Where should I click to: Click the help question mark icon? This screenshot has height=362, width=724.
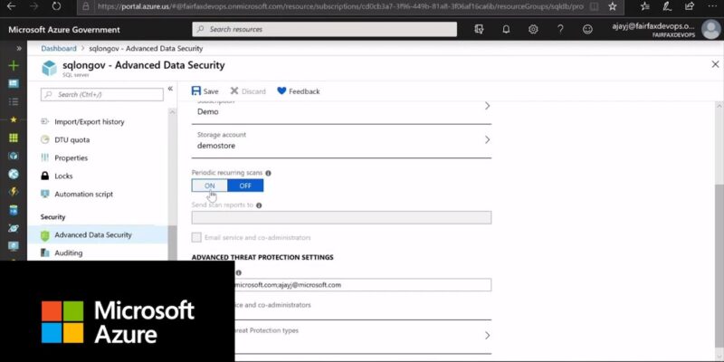pyautogui.click(x=560, y=29)
